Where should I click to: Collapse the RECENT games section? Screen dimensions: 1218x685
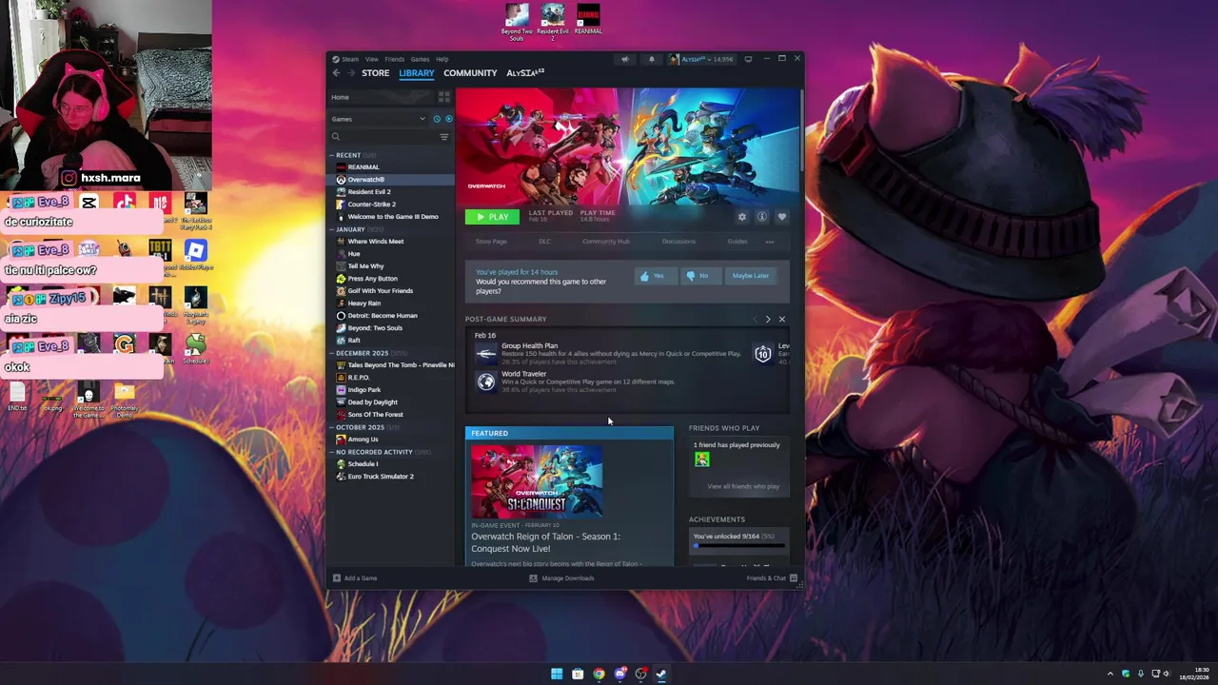[332, 155]
